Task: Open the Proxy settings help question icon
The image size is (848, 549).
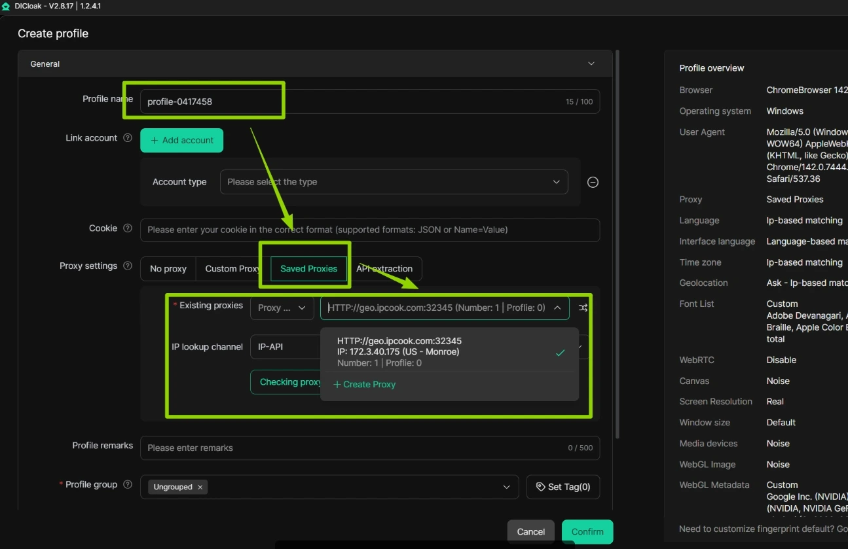Action: [x=128, y=266]
